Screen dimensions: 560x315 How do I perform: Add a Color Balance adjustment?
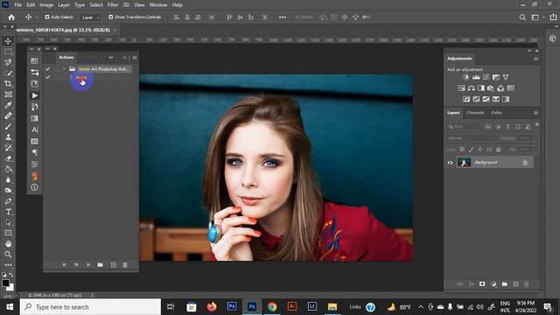tap(472, 88)
